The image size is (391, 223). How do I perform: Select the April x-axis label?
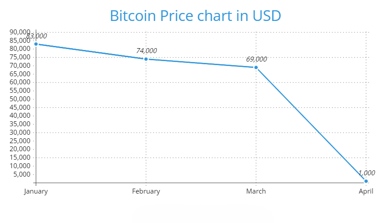pos(366,191)
